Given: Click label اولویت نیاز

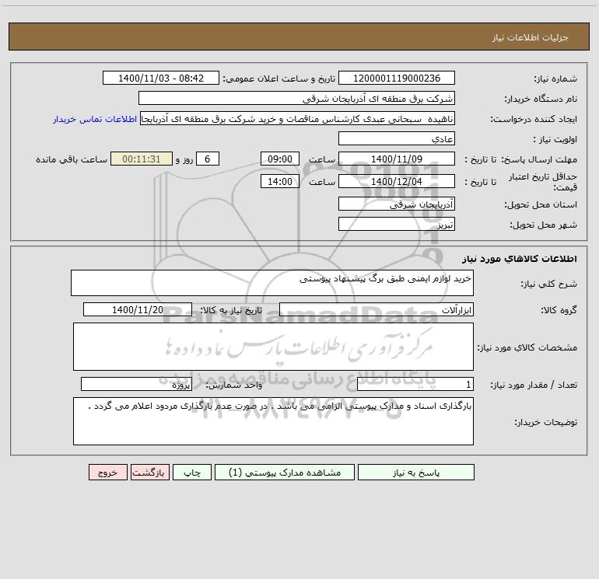Looking at the screenshot, I should click(555, 140).
